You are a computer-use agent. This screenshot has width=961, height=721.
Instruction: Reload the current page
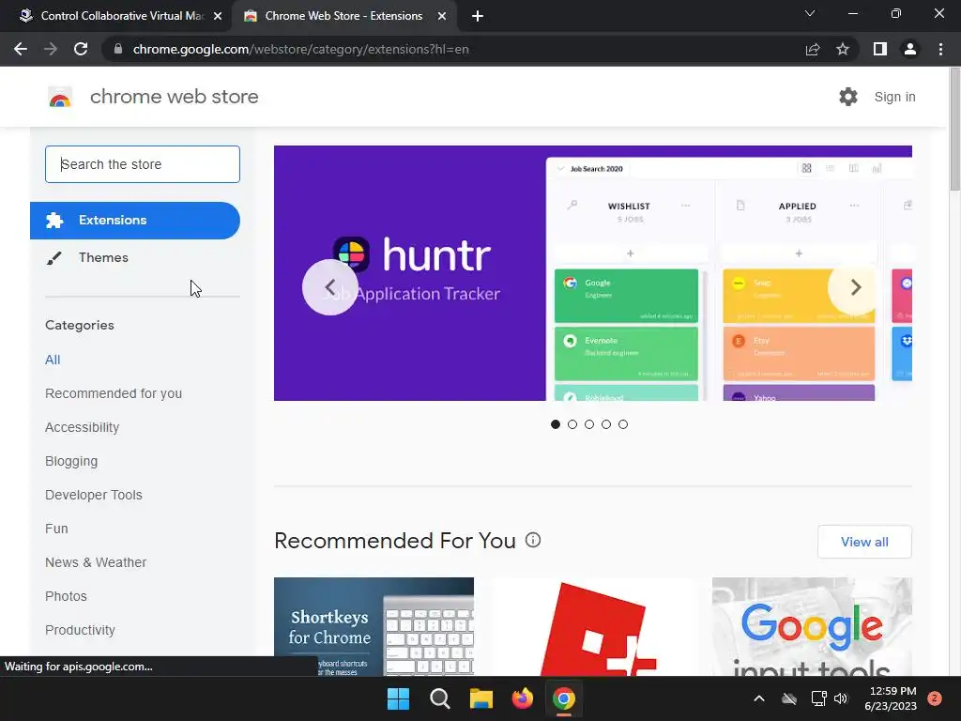81,49
